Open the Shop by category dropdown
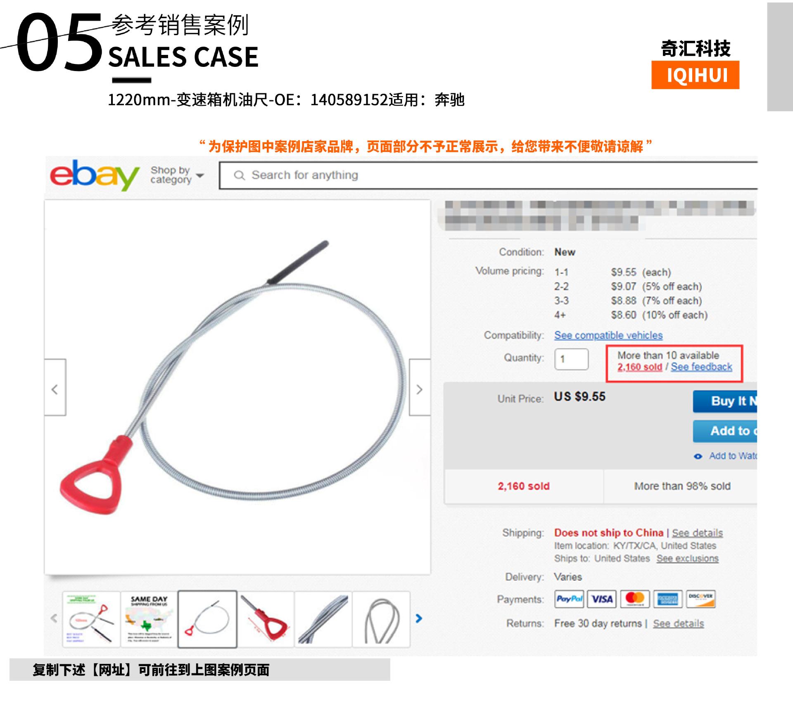793x713 pixels. coord(177,175)
